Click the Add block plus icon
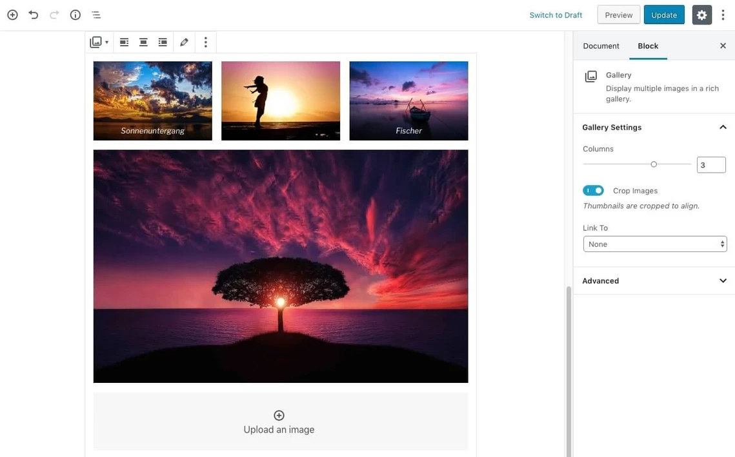The width and height of the screenshot is (735, 457). [12, 15]
